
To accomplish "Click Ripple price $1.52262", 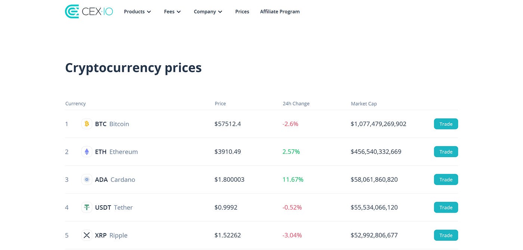I will point(228,235).
